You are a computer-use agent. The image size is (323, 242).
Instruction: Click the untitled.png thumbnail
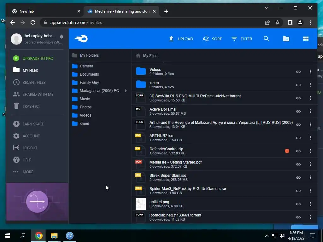pyautogui.click(x=141, y=204)
